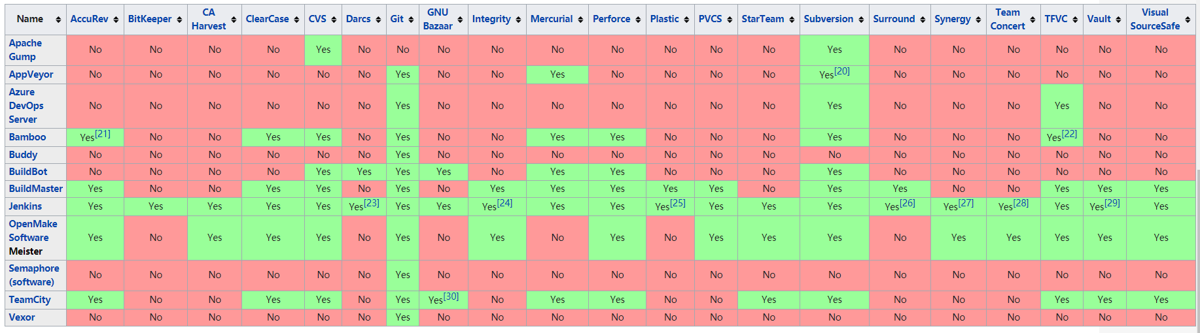Open the BitKeeper column header link

150,19
